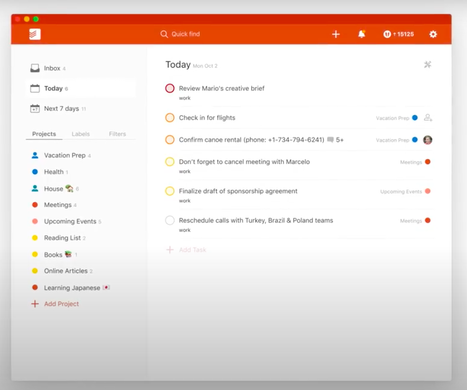The width and height of the screenshot is (467, 390).
Task: Click red Meetings project color dot in sidebar
Action: pyautogui.click(x=35, y=205)
